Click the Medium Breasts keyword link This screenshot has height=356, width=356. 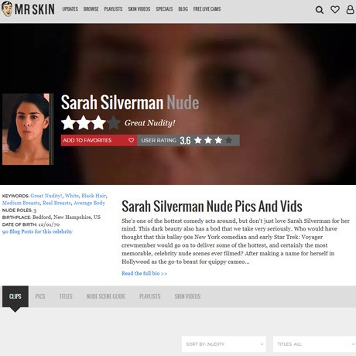(x=21, y=203)
